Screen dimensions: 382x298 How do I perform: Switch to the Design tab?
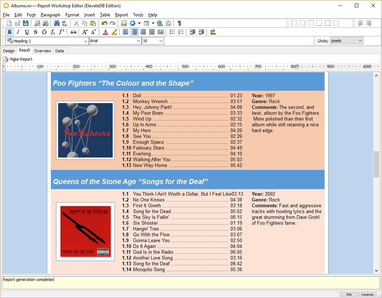coord(9,51)
